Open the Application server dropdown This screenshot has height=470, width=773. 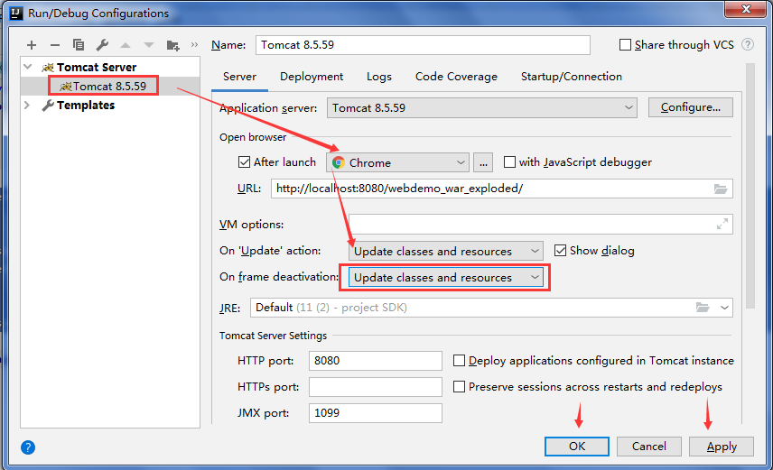tap(482, 108)
